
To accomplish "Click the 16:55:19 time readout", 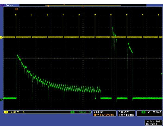I will click(x=151, y=124).
